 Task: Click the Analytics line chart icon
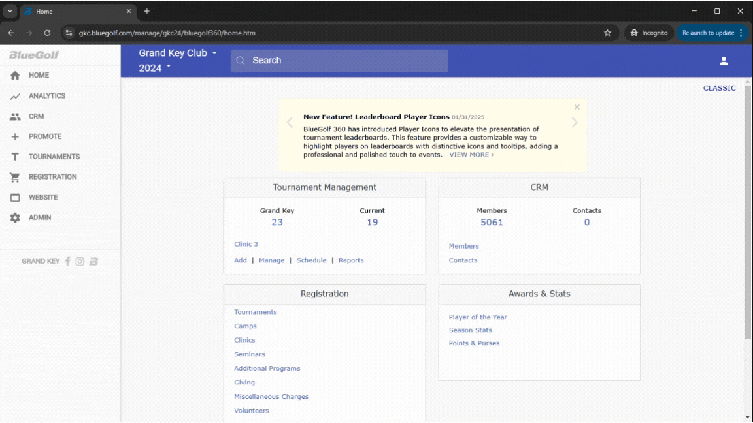click(15, 96)
